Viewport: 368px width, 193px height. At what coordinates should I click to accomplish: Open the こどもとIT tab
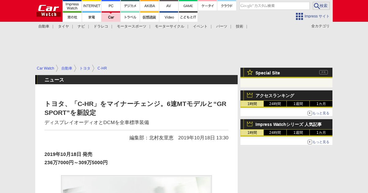pyautogui.click(x=188, y=17)
